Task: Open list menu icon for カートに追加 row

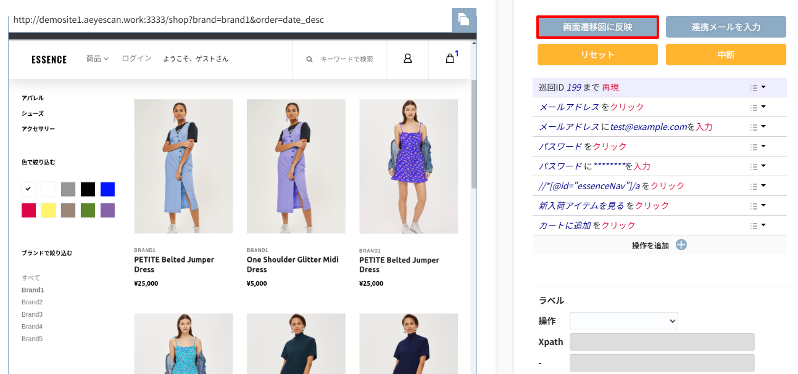Action: 757,226
